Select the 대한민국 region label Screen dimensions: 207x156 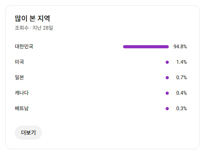[x=24, y=47]
